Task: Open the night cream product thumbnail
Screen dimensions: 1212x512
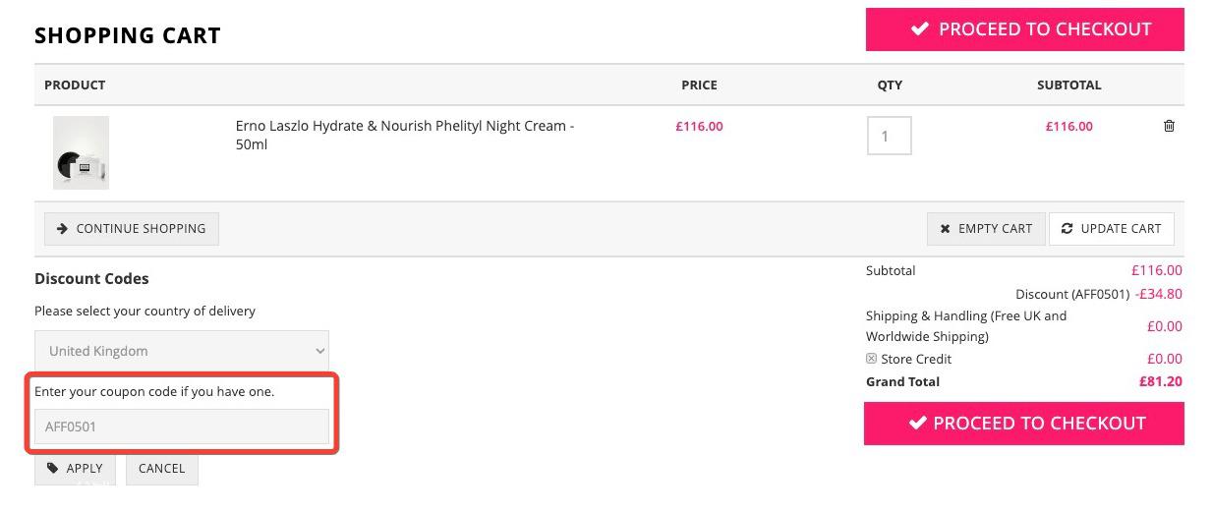Action: pos(81,152)
